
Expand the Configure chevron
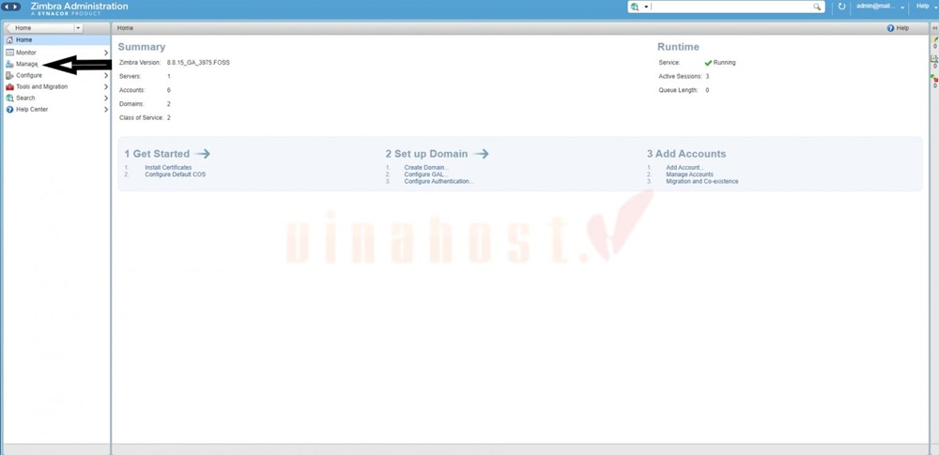click(106, 75)
